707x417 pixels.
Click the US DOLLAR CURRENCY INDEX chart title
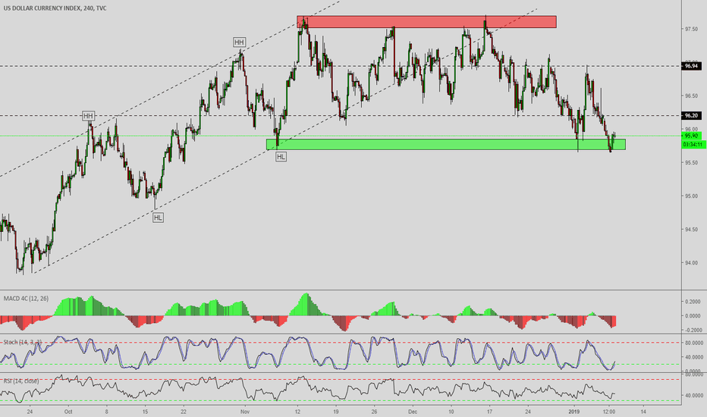point(55,8)
